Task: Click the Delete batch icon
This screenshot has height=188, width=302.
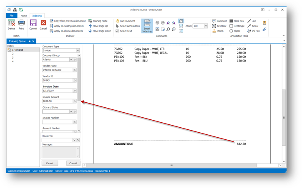Action: click(x=11, y=25)
